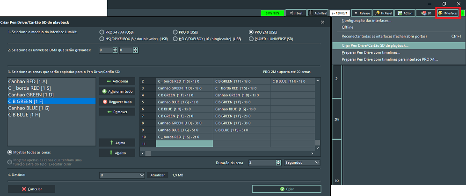This screenshot has width=466, height=196.
Task: Toggle the Auto Beat button
Action: (x=318, y=13)
